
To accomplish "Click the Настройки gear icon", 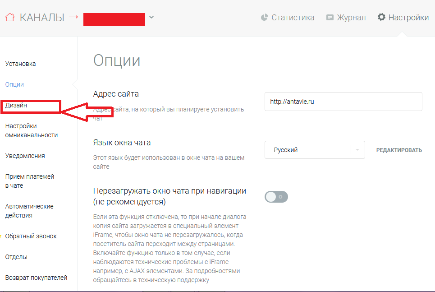I will (x=381, y=17).
